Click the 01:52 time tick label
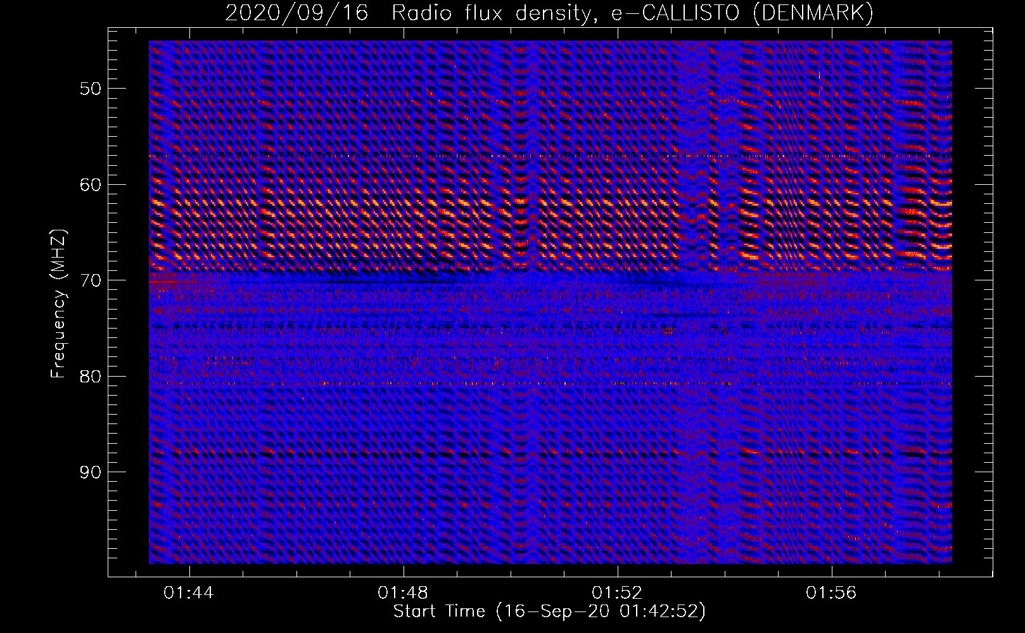The height and width of the screenshot is (633, 1025). click(617, 593)
